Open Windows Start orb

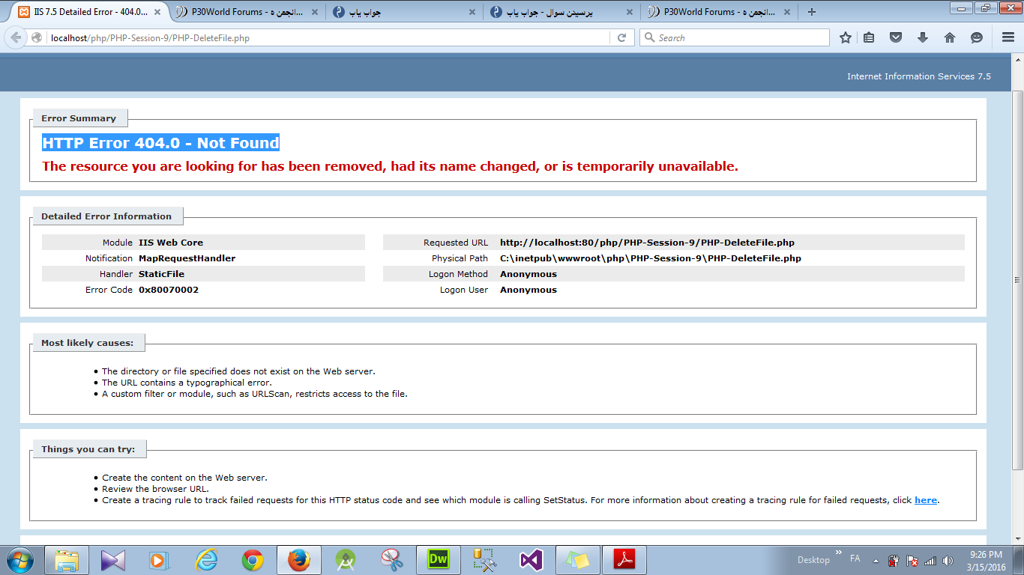19,559
